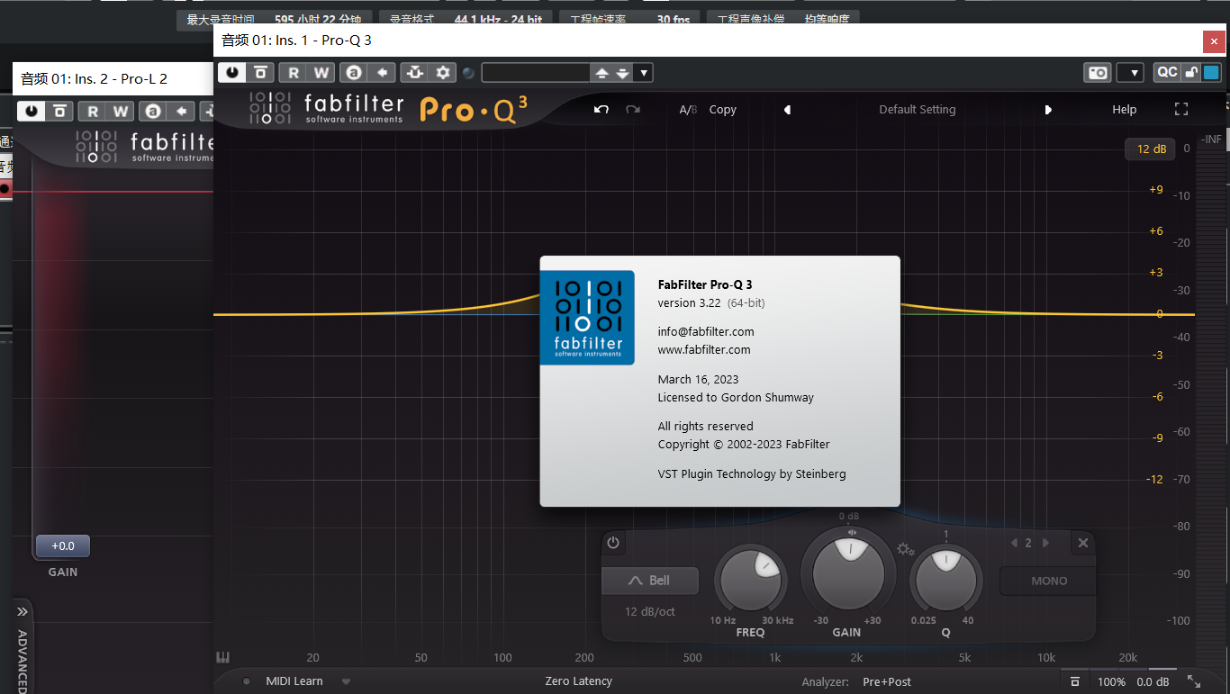Click the resize icon at bottom right
1230x694 pixels.
1194,681
